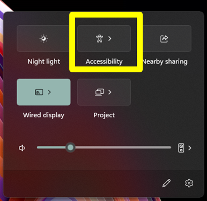Click the Wired display text label
The height and width of the screenshot is (201, 207).
pos(44,115)
